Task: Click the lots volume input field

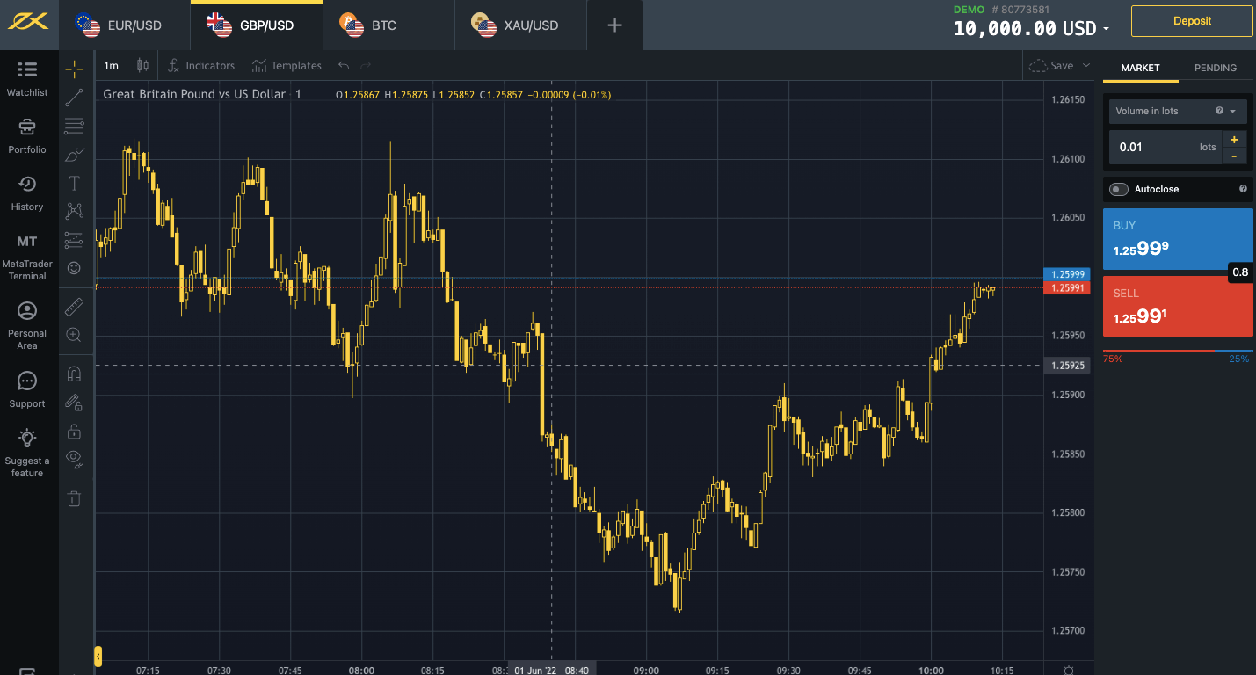Action: 1151,147
